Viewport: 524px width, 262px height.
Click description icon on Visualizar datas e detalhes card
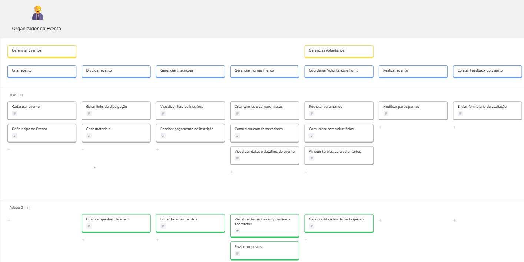point(238,158)
